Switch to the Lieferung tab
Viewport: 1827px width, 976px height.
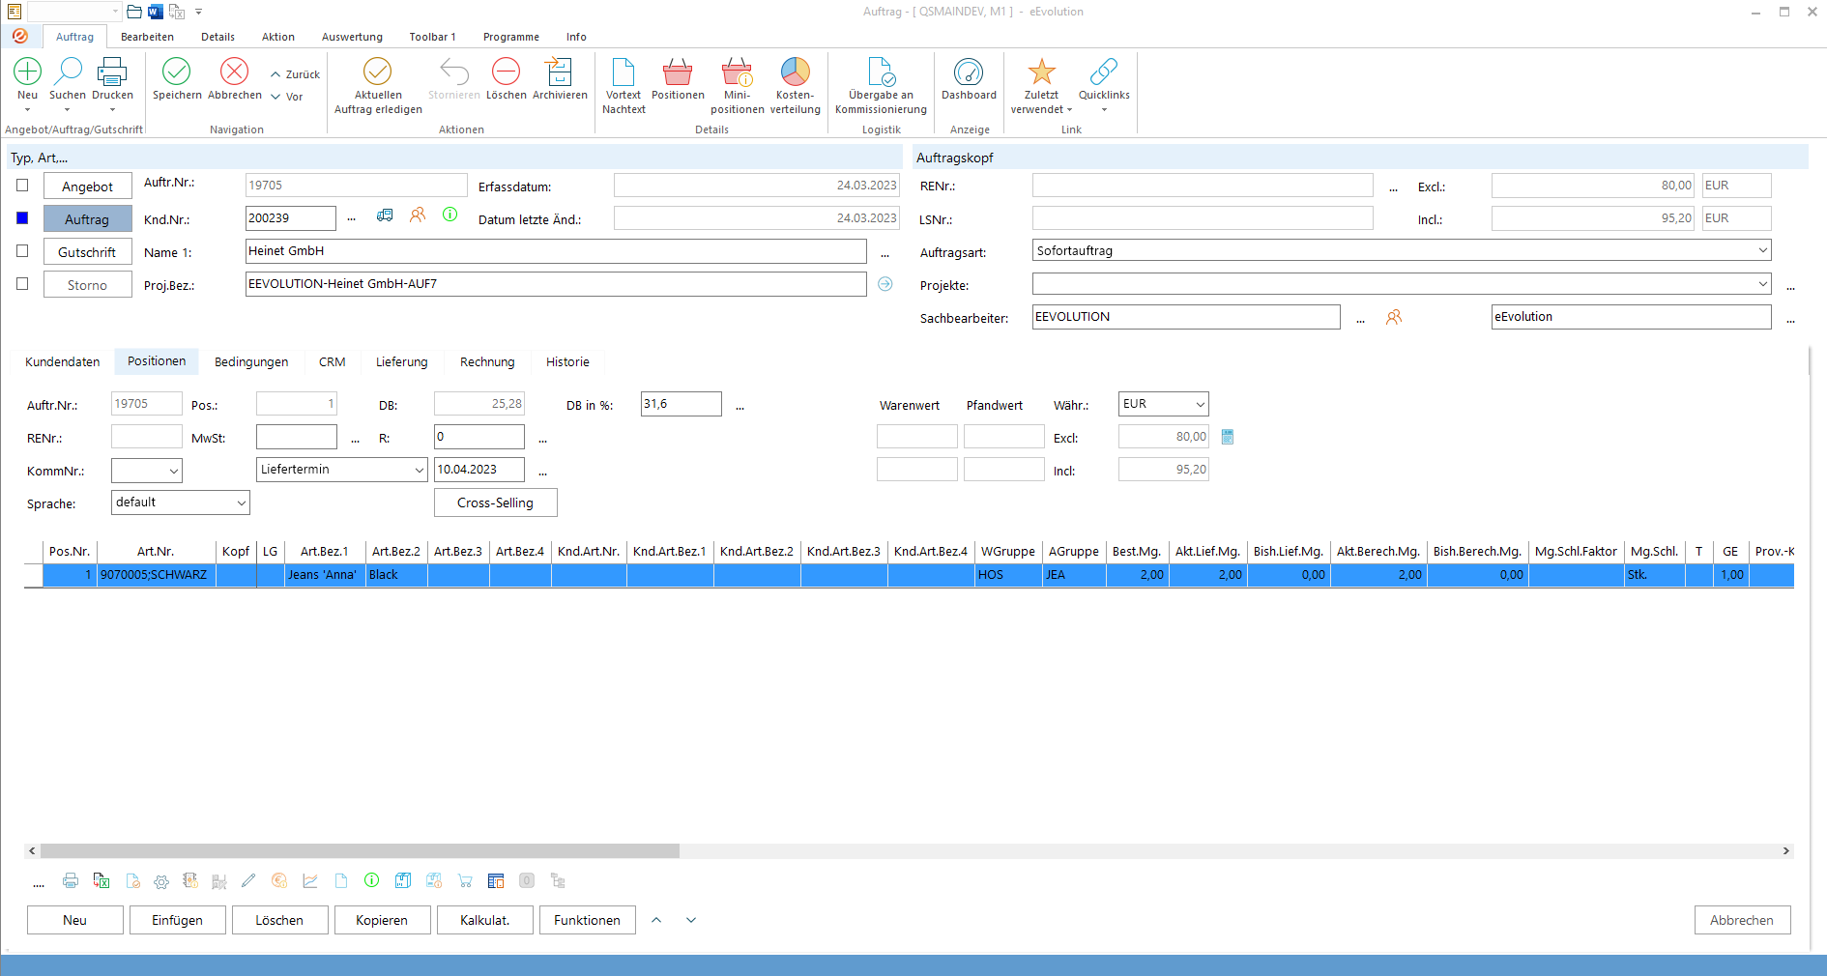coord(402,361)
